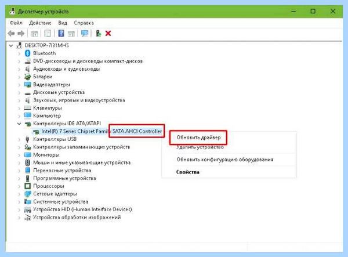Click the mouse icon beside Мыши
The width and height of the screenshot is (348, 257).
27,162
